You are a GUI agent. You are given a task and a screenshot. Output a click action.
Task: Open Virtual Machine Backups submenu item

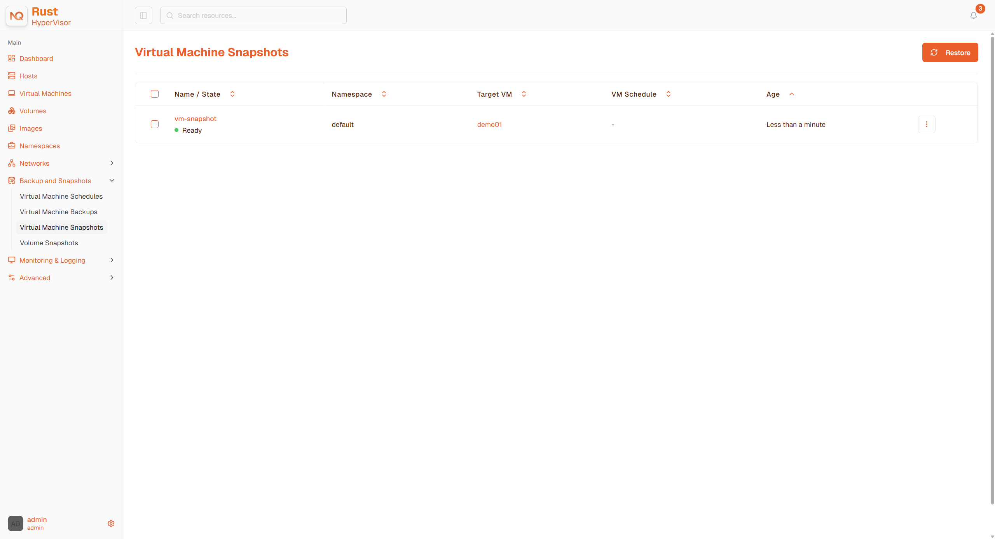point(59,211)
